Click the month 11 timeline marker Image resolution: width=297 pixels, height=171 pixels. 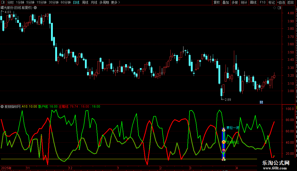[x=28, y=168]
